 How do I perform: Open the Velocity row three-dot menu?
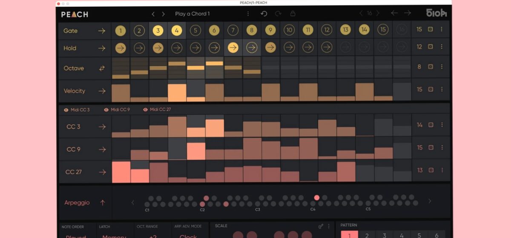tap(442, 89)
